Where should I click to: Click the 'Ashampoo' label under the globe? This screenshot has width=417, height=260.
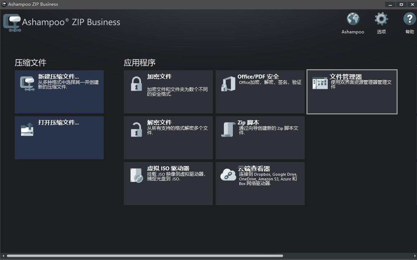353,32
